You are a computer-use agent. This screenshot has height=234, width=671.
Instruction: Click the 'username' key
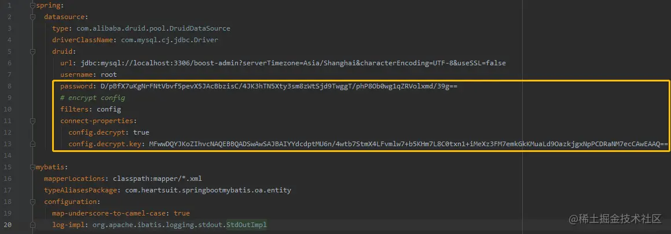pos(76,75)
